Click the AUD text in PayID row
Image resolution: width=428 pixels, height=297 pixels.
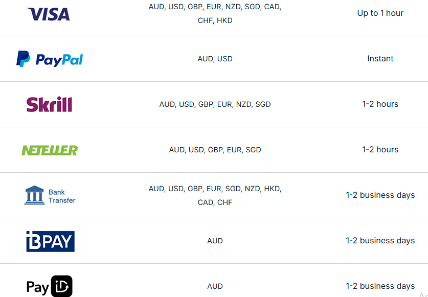[215, 286]
